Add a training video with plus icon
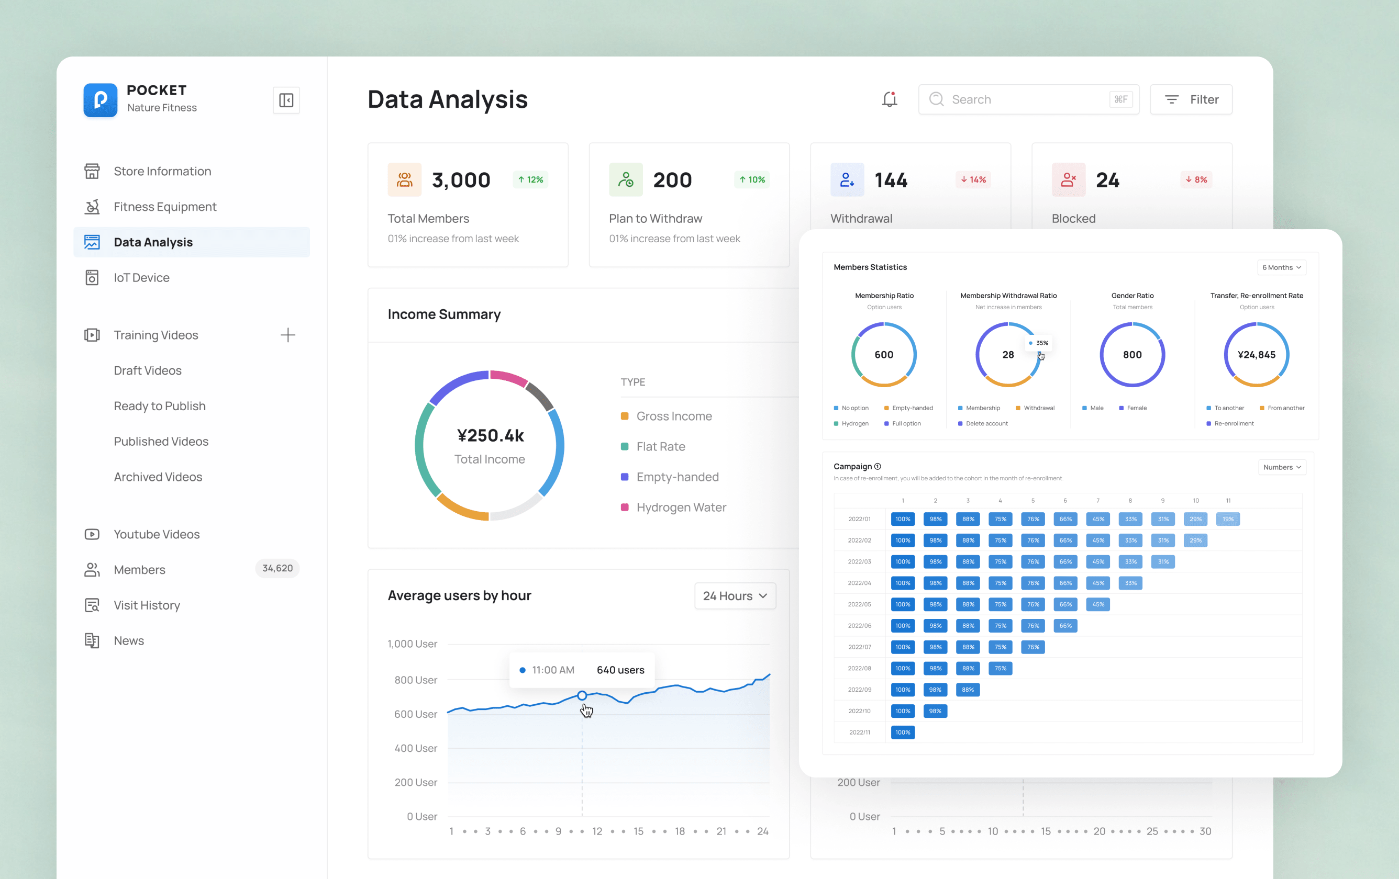The height and width of the screenshot is (879, 1399). point(288,335)
